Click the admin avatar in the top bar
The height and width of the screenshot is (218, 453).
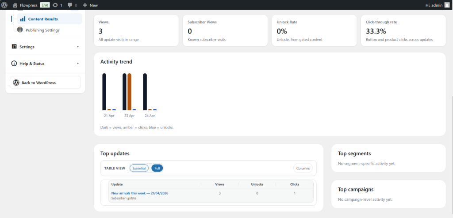[x=447, y=5]
